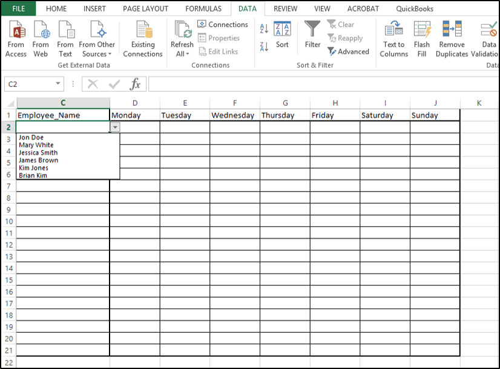500x369 pixels.
Task: Click the From Text import icon
Action: pyautogui.click(x=65, y=37)
